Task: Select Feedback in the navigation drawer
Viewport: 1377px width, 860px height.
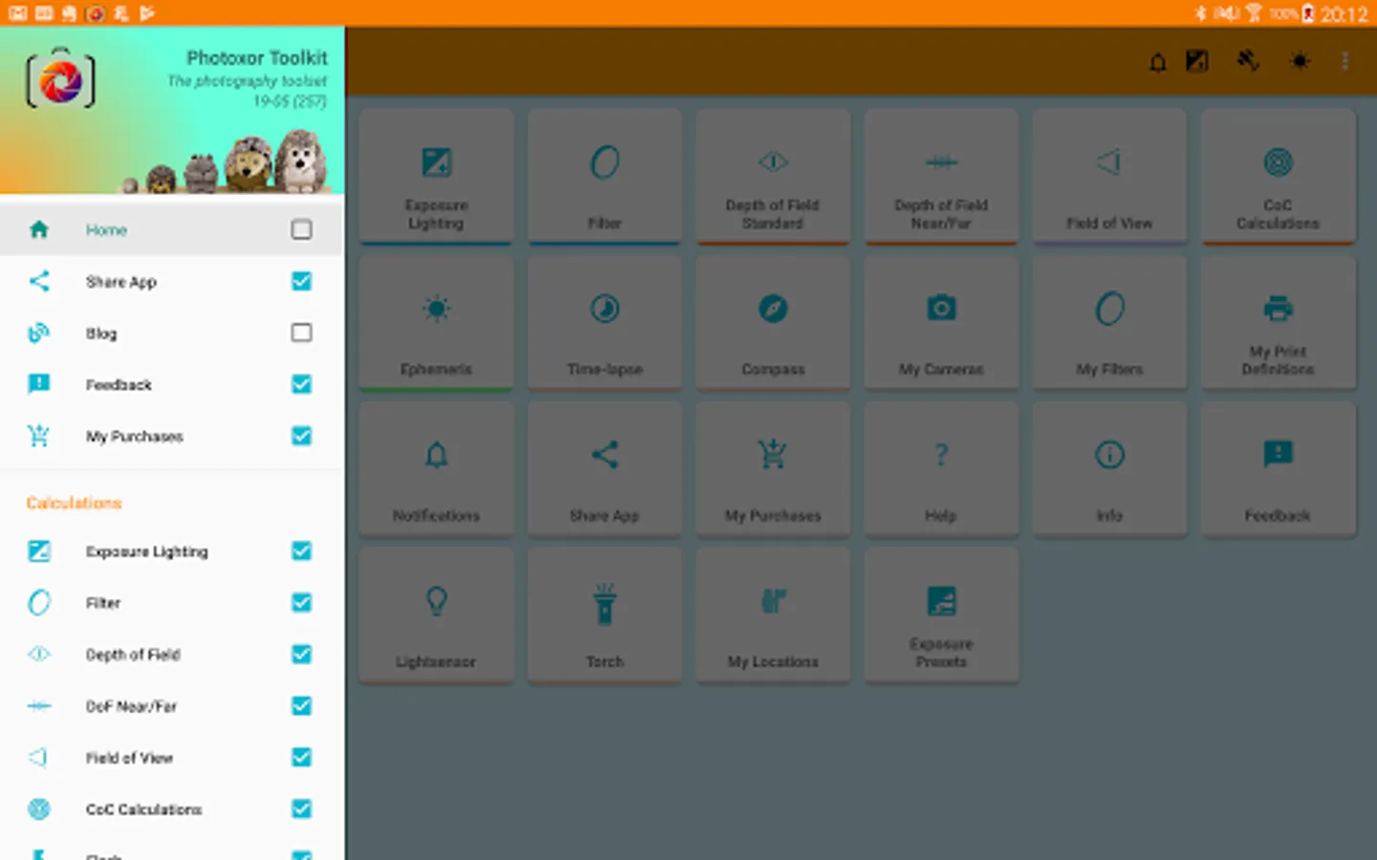Action: click(172, 384)
